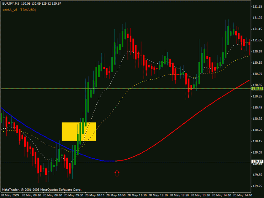Click the 20 May 2009 date label
The image size is (264, 198).
(10, 195)
